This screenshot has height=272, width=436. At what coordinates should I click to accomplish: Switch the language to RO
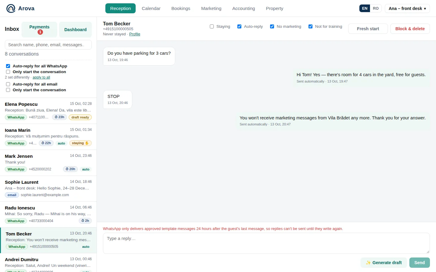coord(376,8)
